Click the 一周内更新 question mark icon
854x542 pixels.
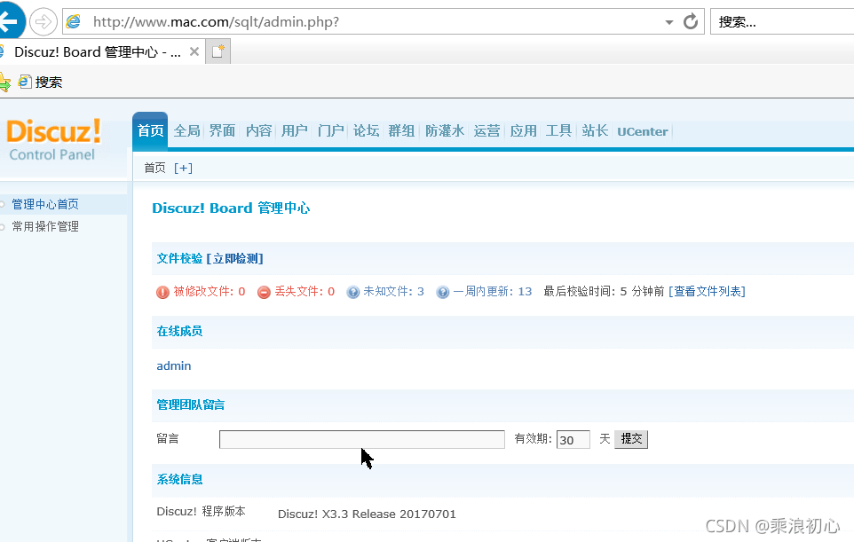tap(443, 292)
